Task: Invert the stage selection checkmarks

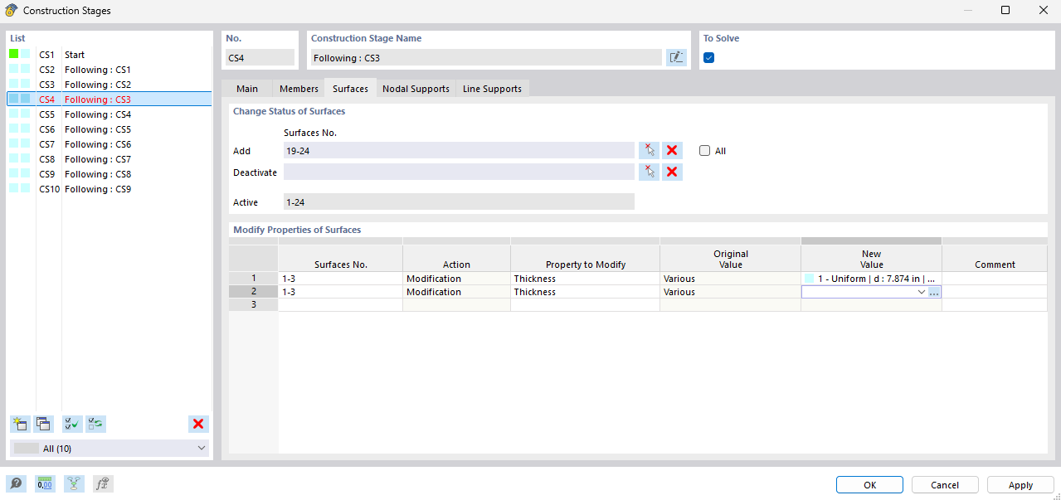Action: click(95, 424)
